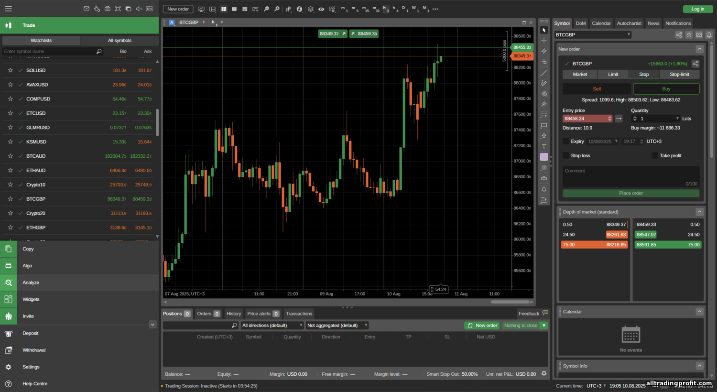Check the Expiry option box
This screenshot has width=717, height=392.
point(566,141)
